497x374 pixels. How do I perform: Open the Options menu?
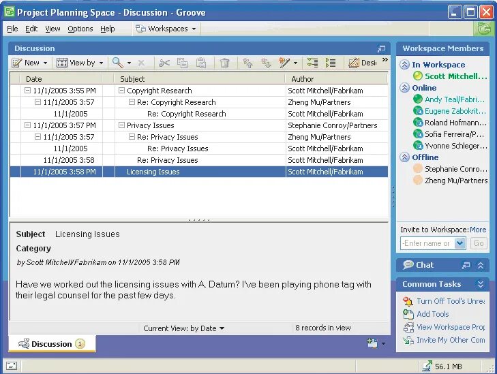point(80,29)
